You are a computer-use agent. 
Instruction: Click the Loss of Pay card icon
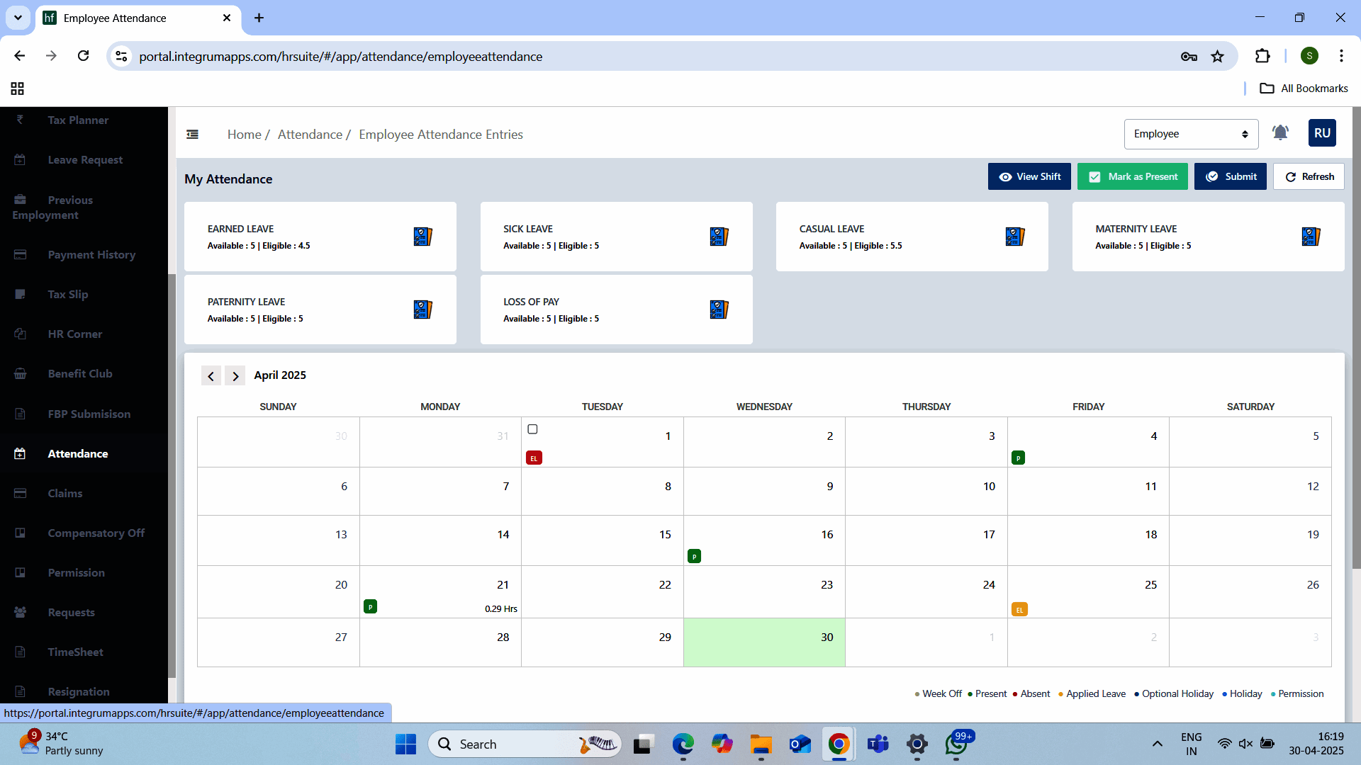click(x=719, y=310)
